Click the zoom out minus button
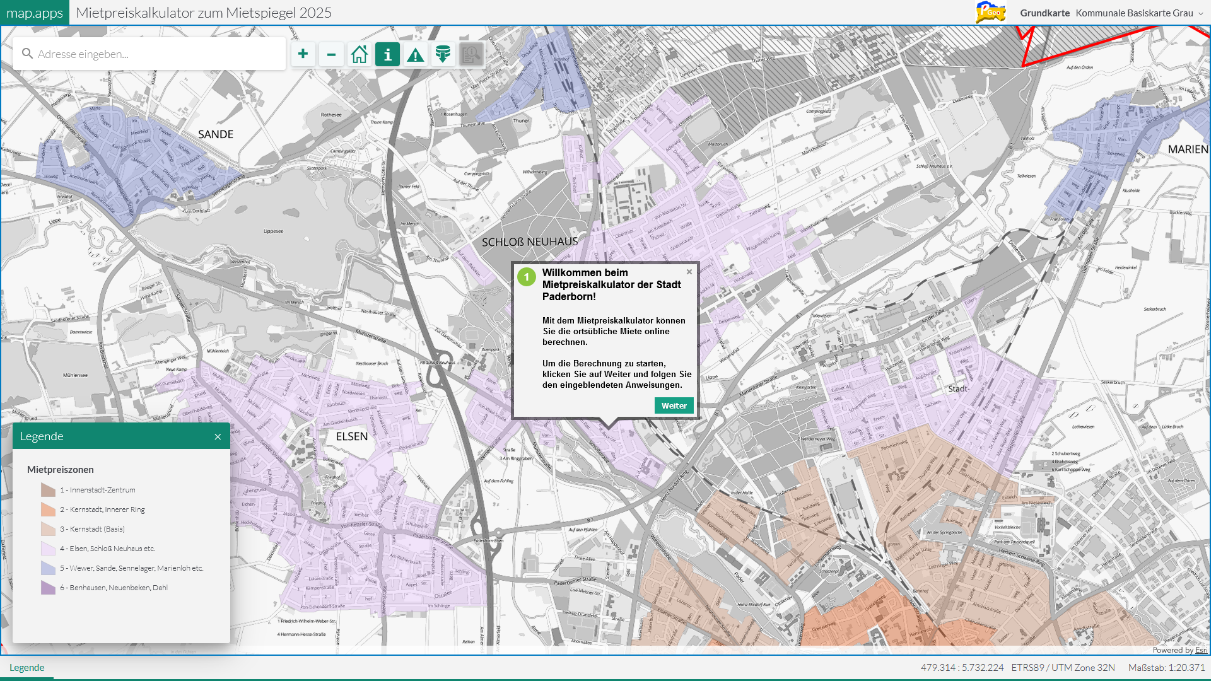The image size is (1216, 681). tap(331, 54)
